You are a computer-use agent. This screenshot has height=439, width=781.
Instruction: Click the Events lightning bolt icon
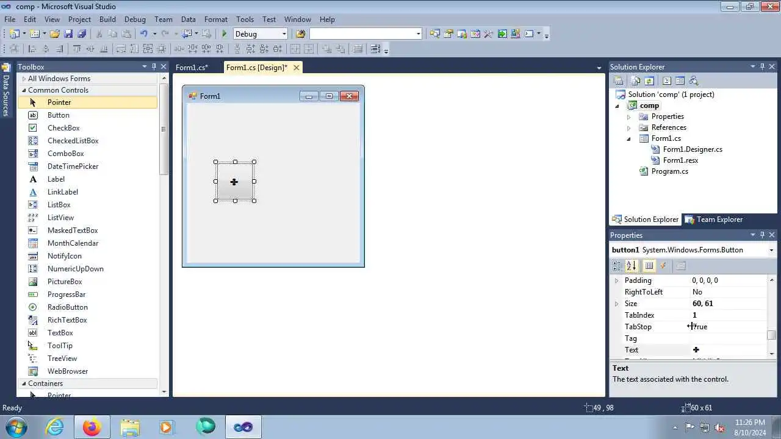(x=663, y=265)
